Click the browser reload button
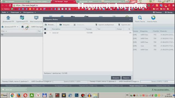175x98 pixels. [10, 5]
